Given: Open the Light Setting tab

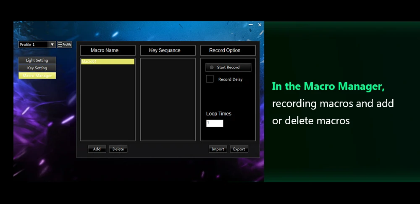Looking at the screenshot, I should (x=37, y=60).
